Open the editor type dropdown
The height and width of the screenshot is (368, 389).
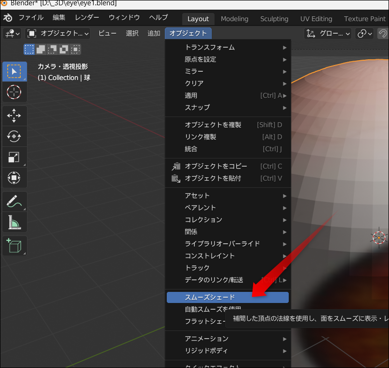[x=12, y=33]
